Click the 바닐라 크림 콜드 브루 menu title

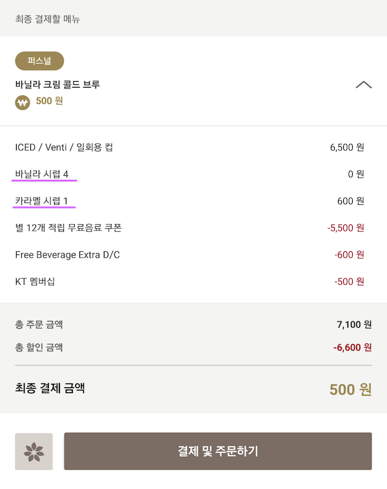click(x=57, y=84)
